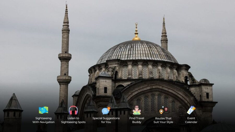The width and height of the screenshot is (235, 132).
Task: Select the "Listen to Sightseeing Spots" label
Action: (73, 120)
